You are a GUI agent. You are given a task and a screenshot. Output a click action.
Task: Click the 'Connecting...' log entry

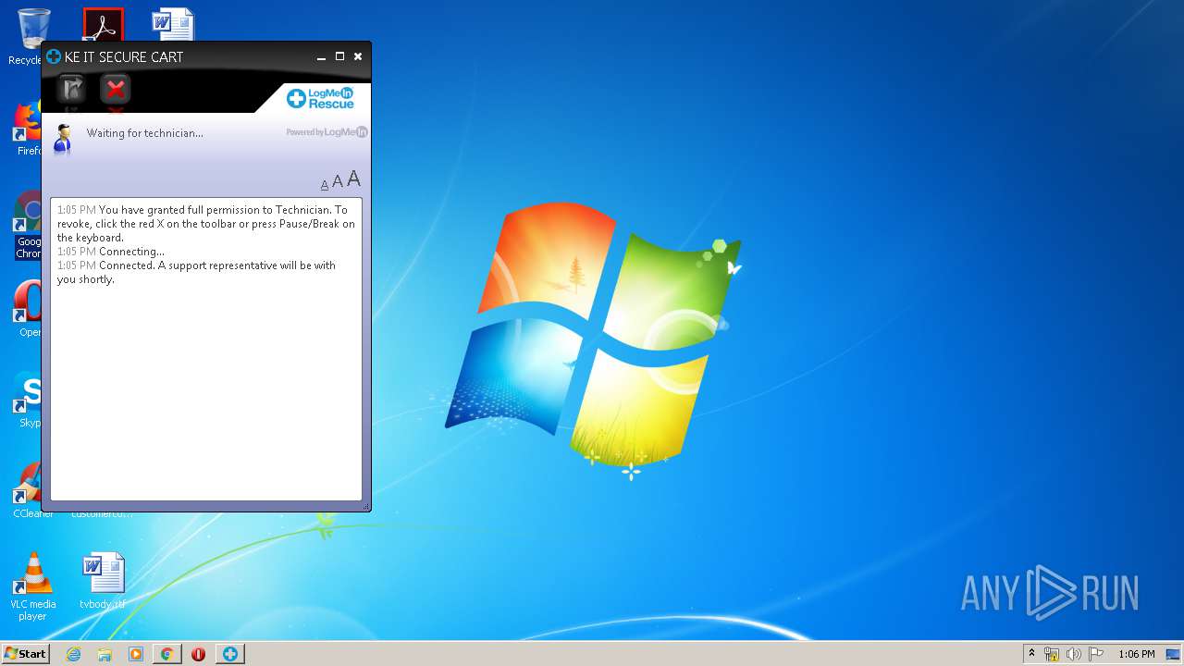point(131,252)
